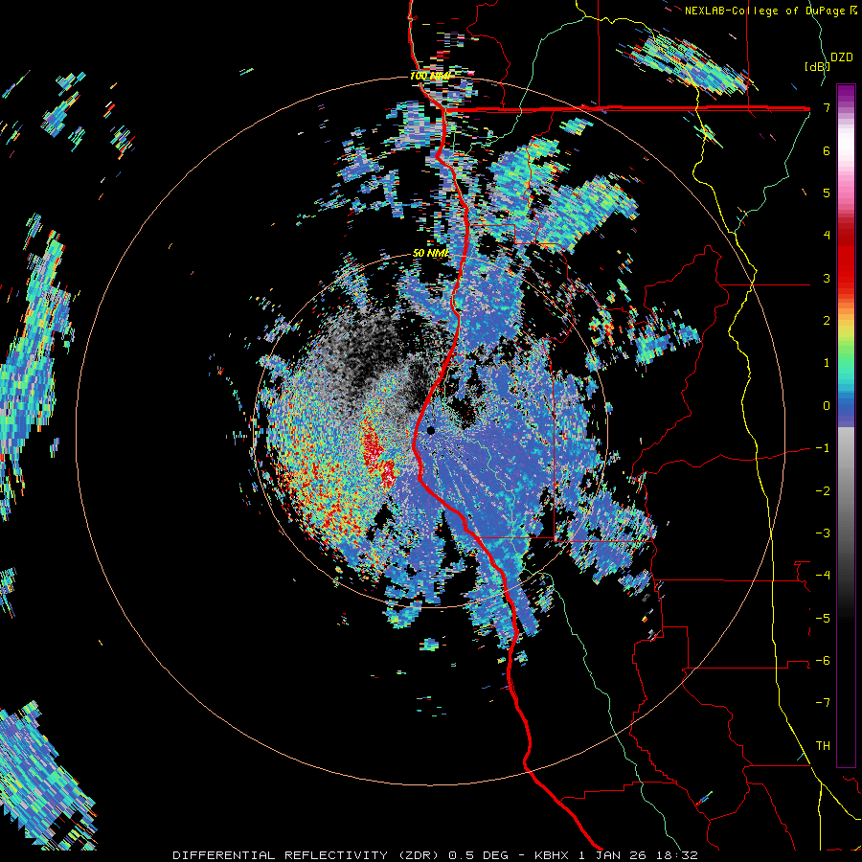Click the -2 value on the legend
This screenshot has width=862, height=862.
(823, 490)
